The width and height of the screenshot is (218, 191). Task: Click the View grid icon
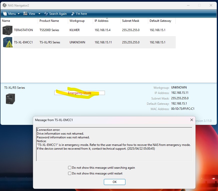tap(25, 14)
